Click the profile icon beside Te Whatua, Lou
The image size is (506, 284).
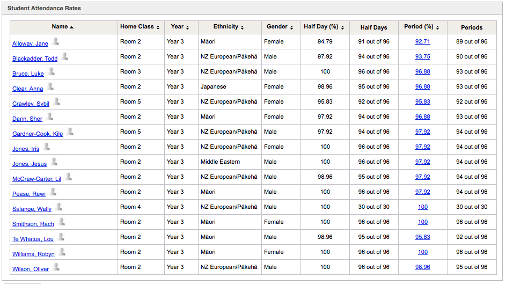pyautogui.click(x=61, y=237)
